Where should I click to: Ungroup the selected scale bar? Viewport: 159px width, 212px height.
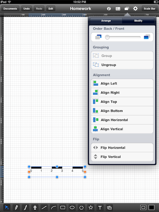point(122,65)
